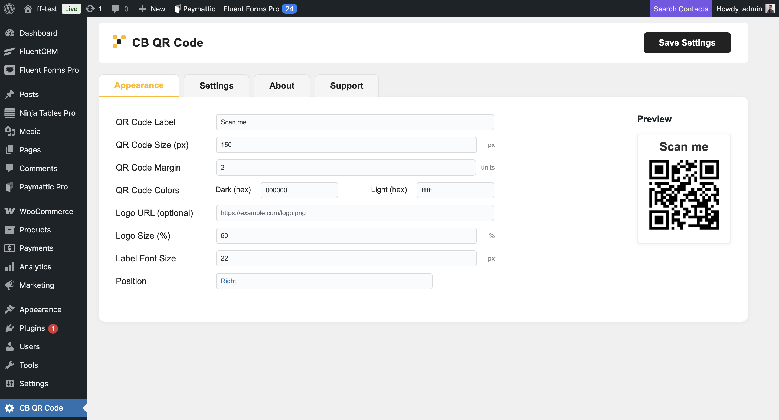Click the Pages sidebar icon

[x=10, y=150]
